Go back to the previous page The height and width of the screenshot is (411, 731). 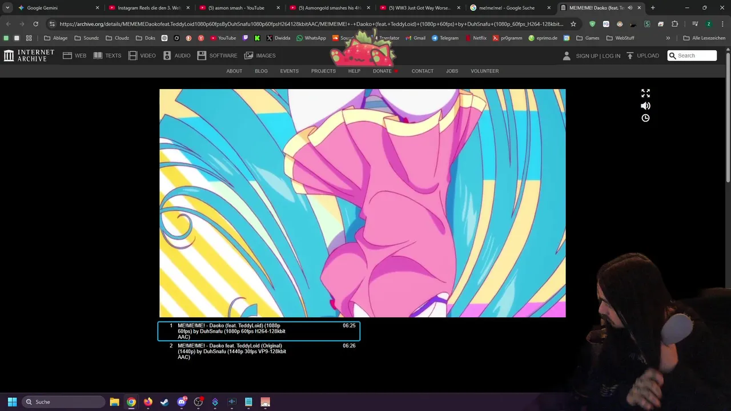pos(8,24)
